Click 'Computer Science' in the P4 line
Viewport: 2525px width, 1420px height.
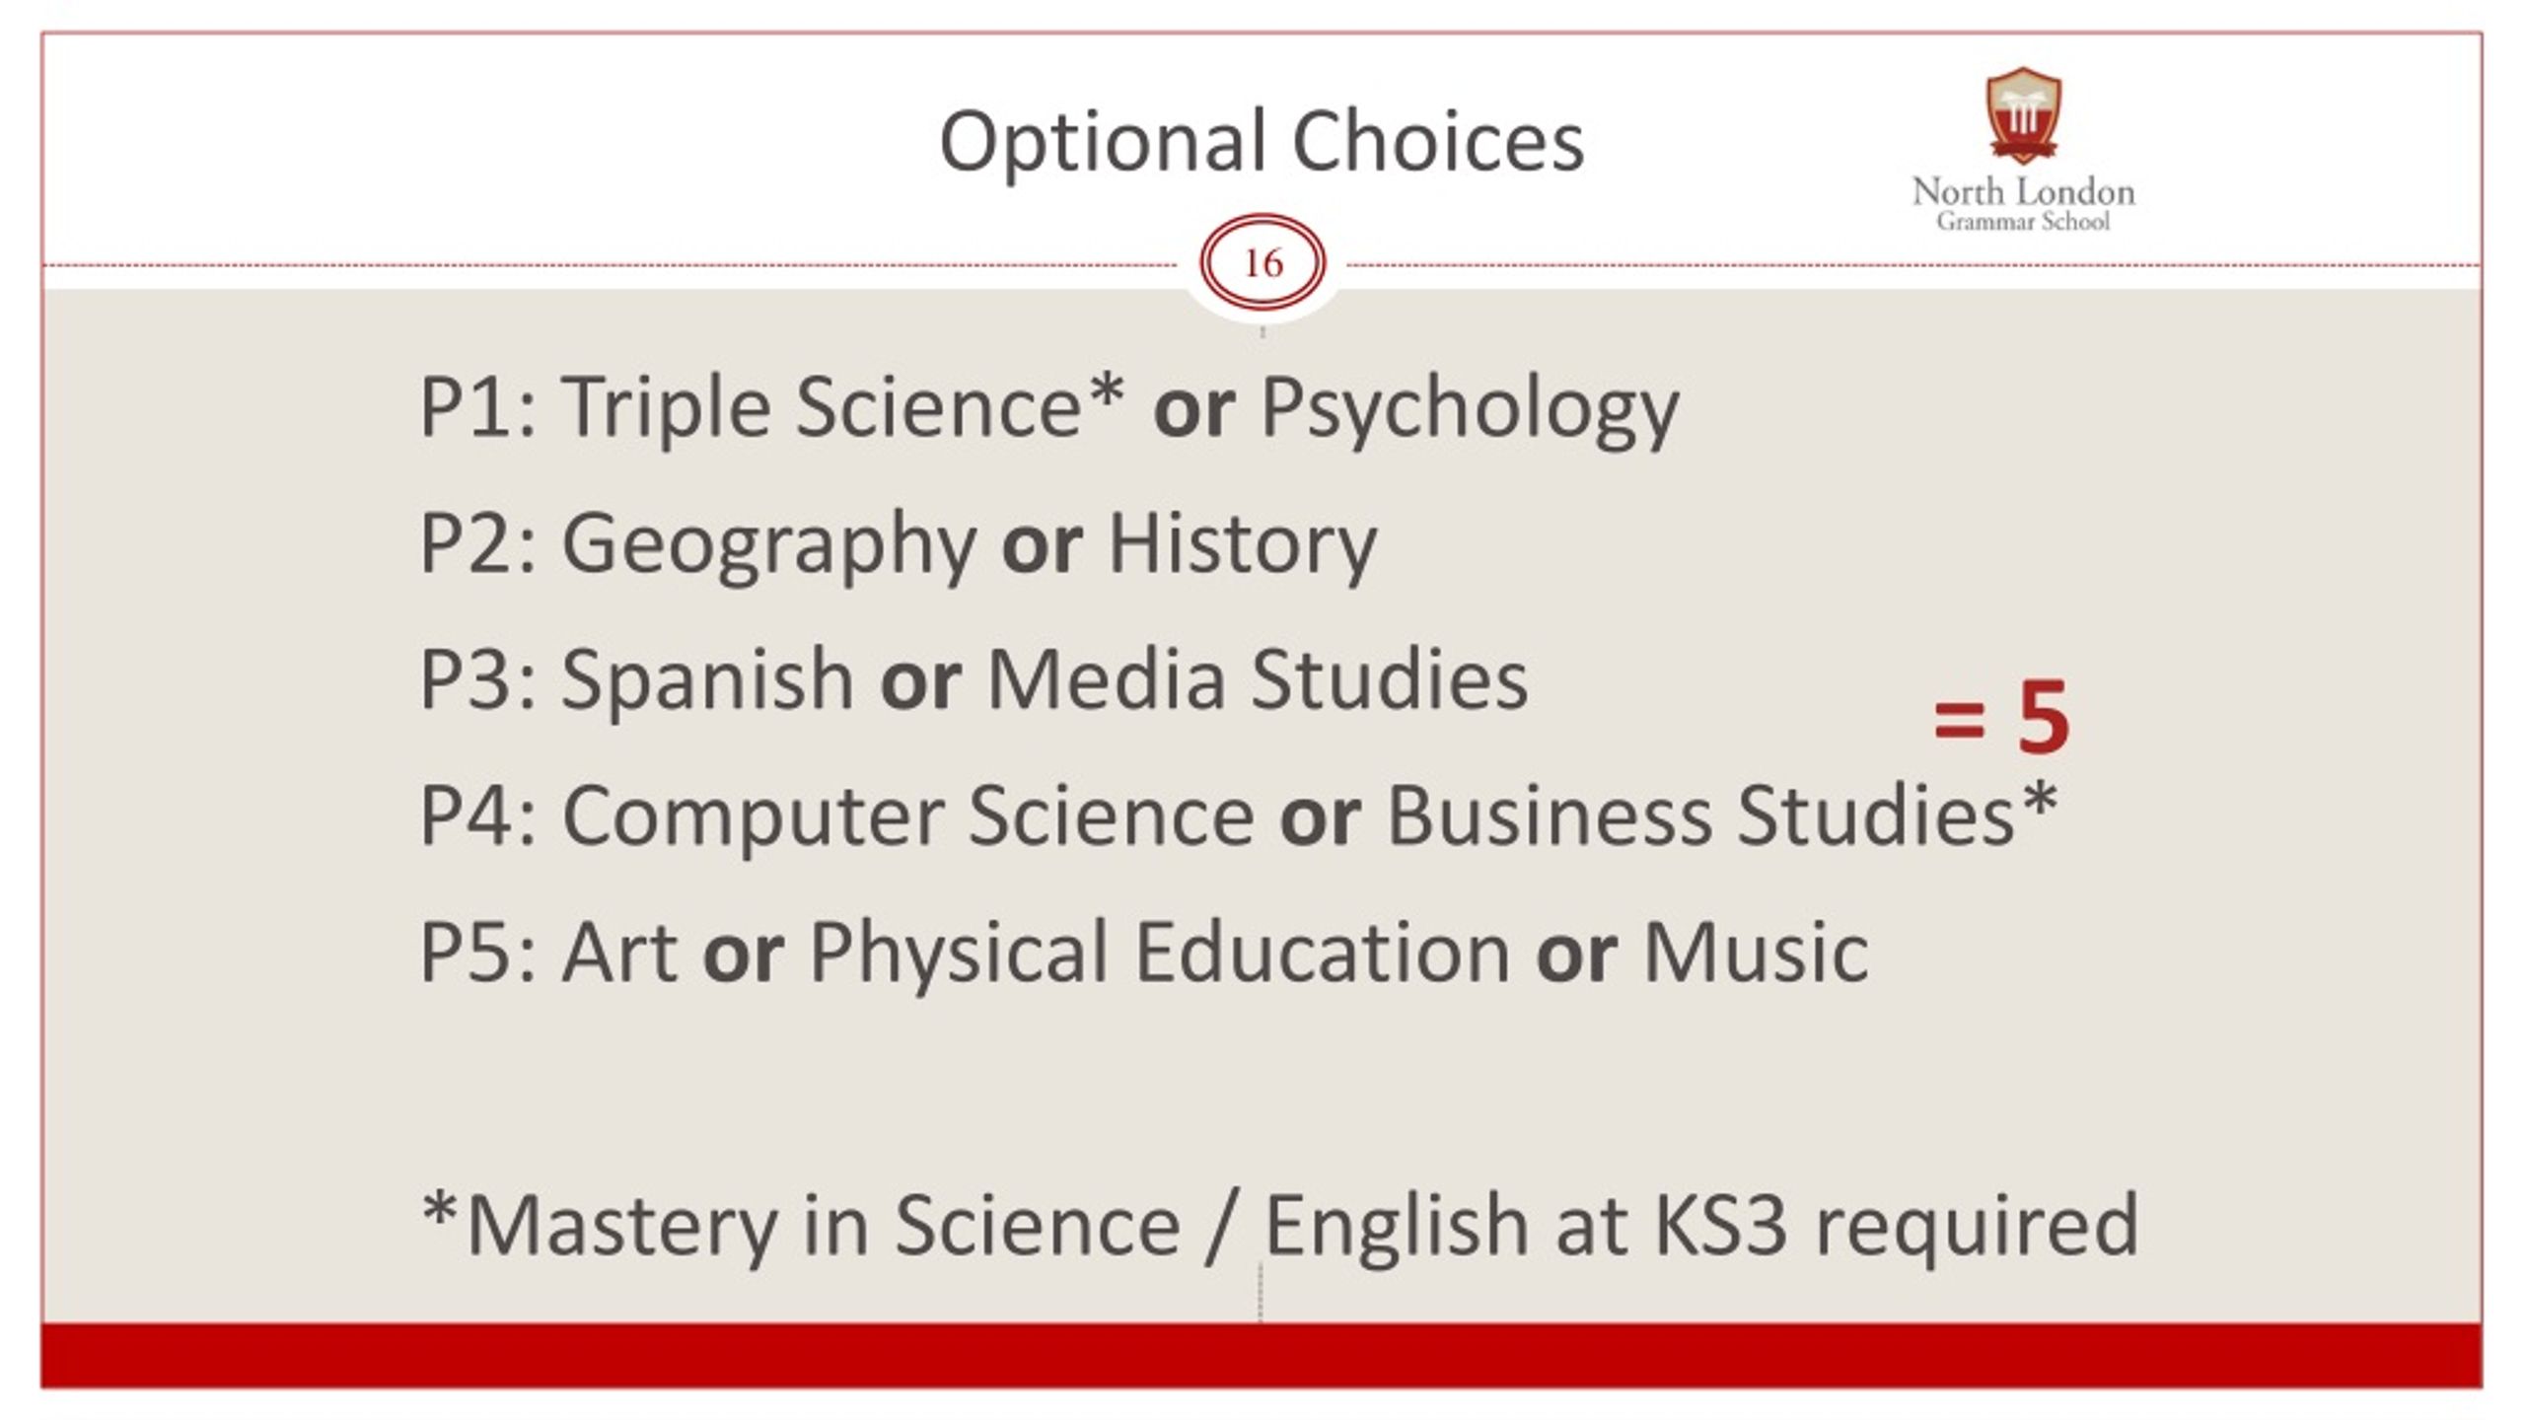pos(907,817)
